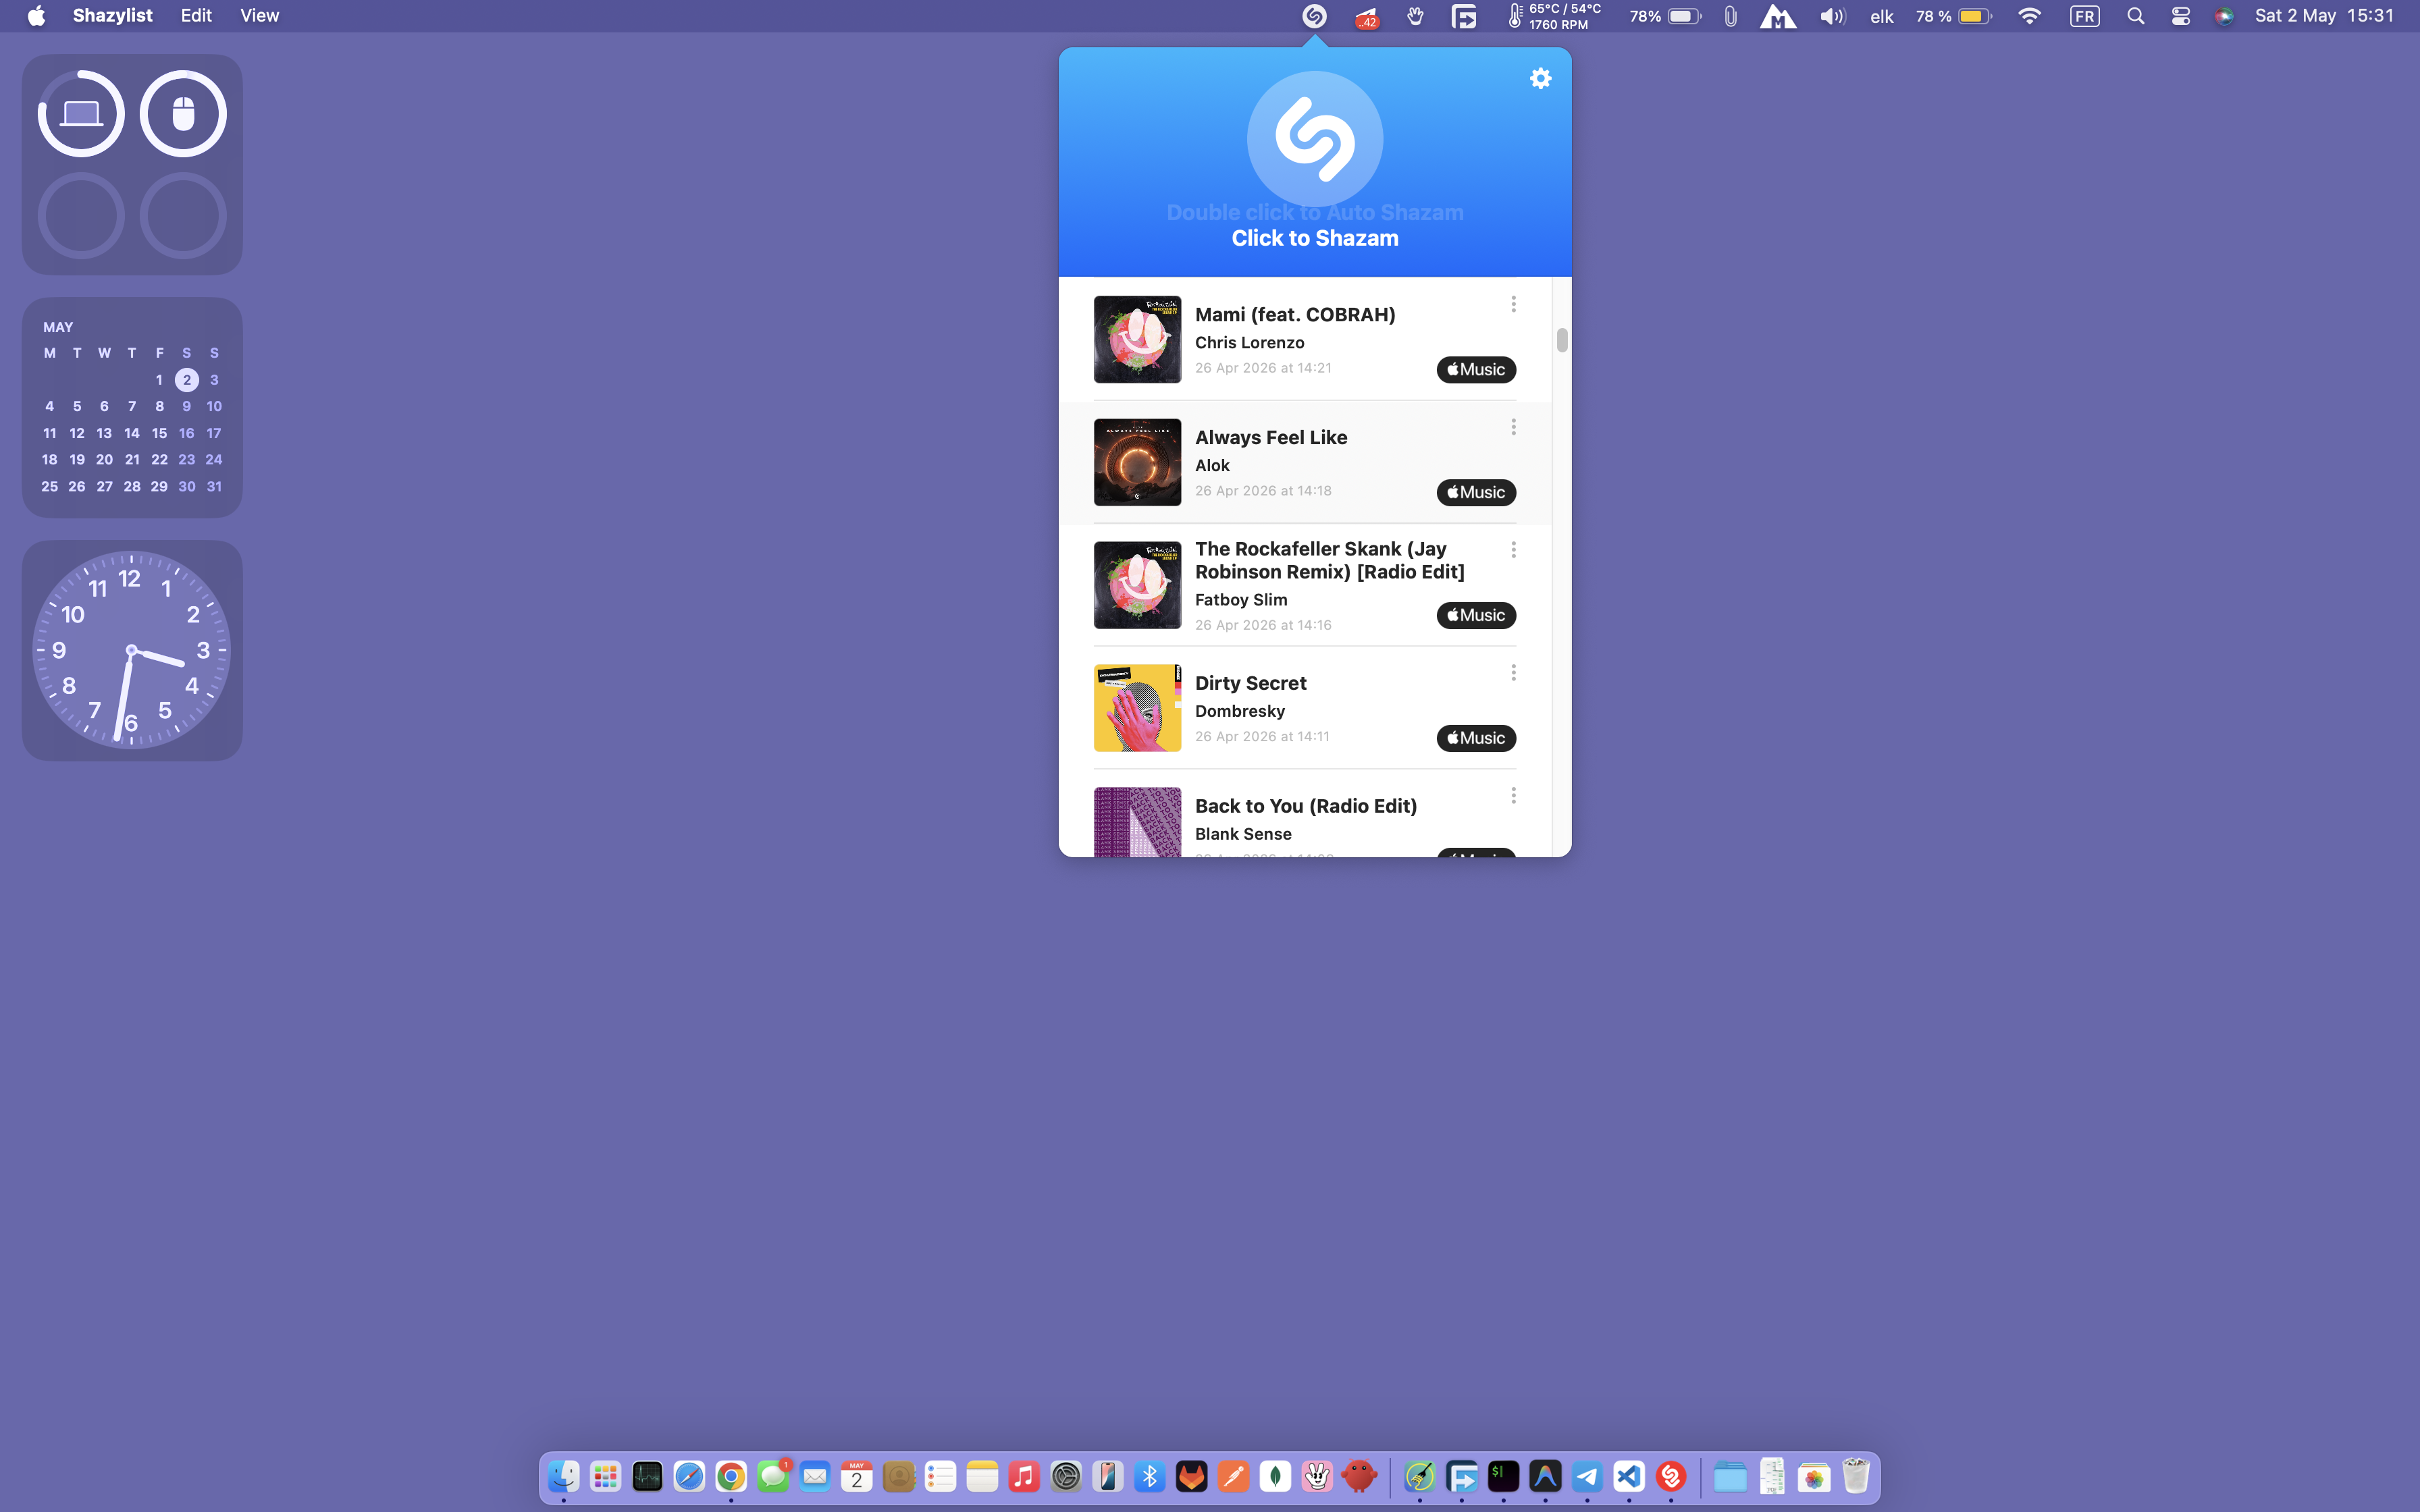
Task: Open System Settings from the Dock
Action: click(x=1066, y=1476)
